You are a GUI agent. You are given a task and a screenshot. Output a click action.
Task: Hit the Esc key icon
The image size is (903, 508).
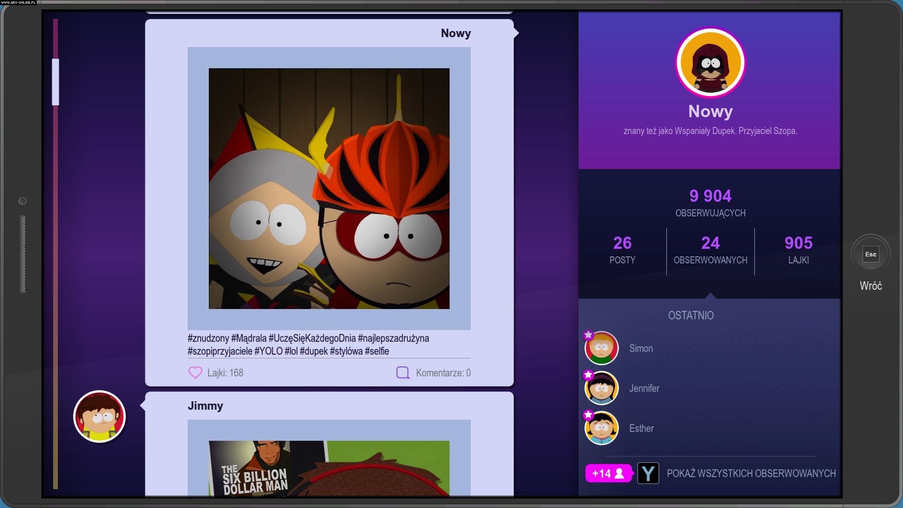pos(871,254)
